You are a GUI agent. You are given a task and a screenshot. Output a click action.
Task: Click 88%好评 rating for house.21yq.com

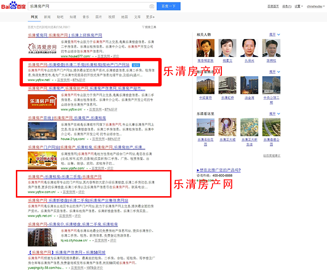point(114,139)
